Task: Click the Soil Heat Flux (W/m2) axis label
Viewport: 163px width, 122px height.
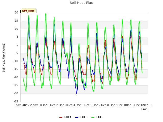Action: coord(4,57)
